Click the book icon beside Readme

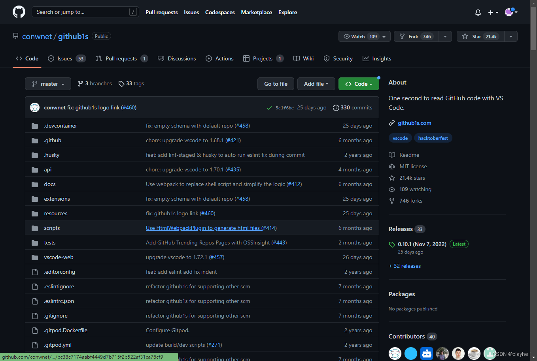392,155
